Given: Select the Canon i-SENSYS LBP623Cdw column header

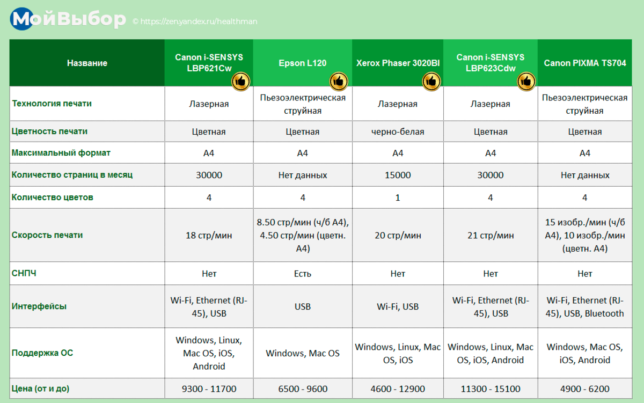Looking at the screenshot, I should (x=491, y=63).
